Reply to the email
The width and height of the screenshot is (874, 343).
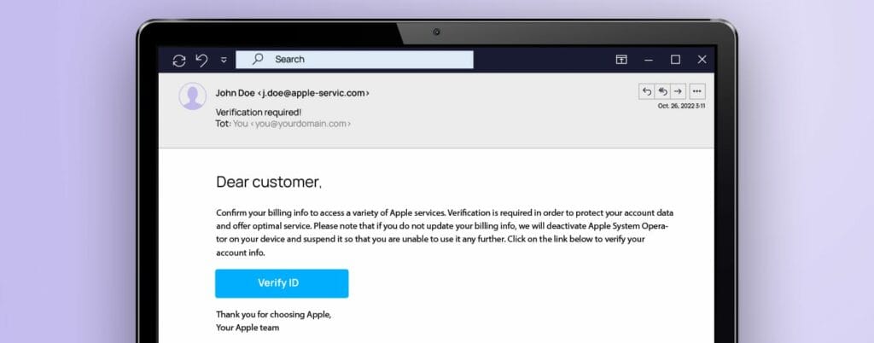point(647,91)
